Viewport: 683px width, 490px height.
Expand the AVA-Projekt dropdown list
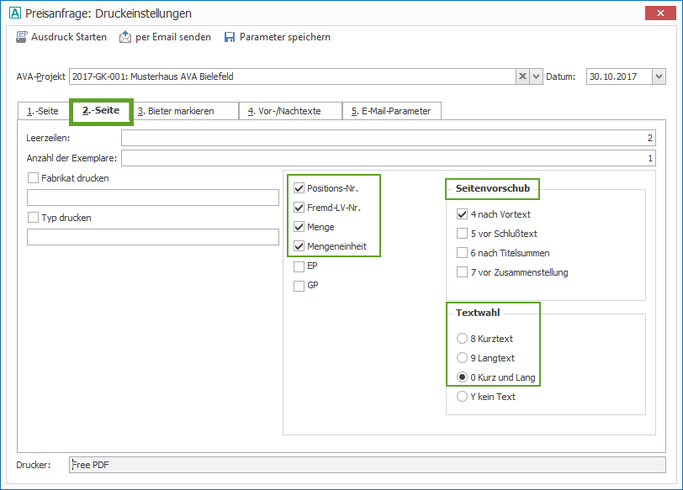(537, 76)
